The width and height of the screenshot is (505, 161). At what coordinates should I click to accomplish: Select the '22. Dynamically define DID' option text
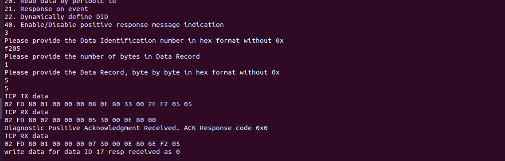[56, 17]
